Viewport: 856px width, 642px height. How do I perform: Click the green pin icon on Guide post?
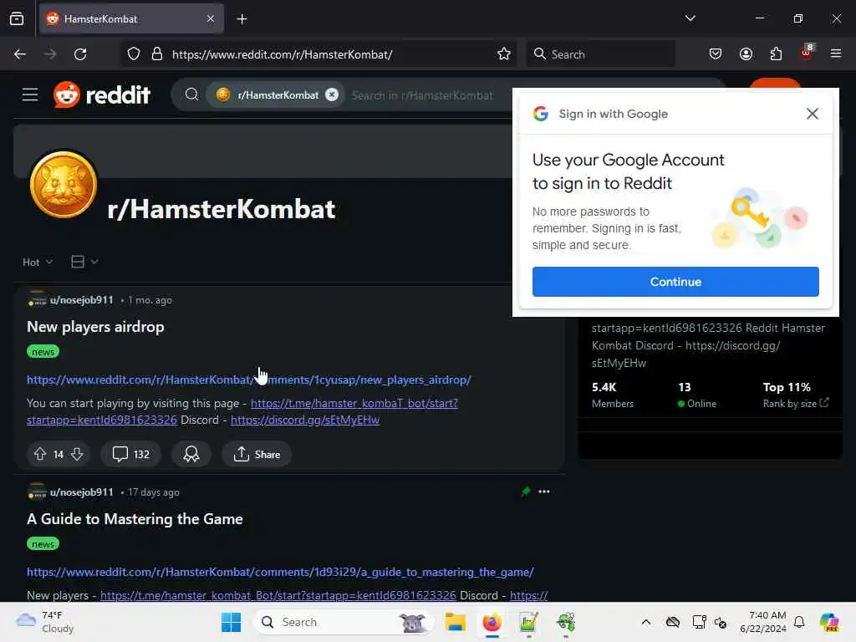click(526, 492)
